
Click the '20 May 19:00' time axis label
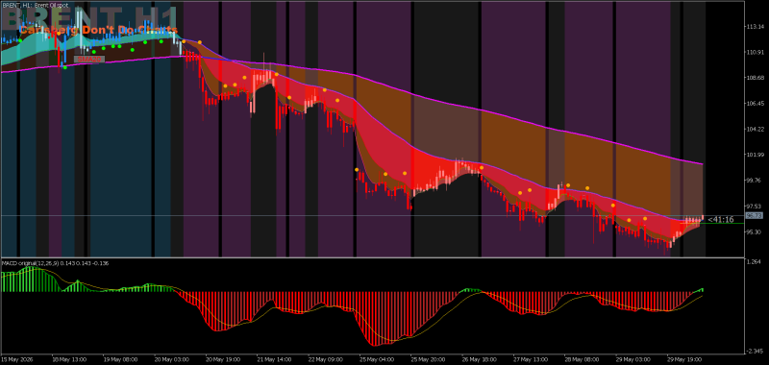coord(222,358)
